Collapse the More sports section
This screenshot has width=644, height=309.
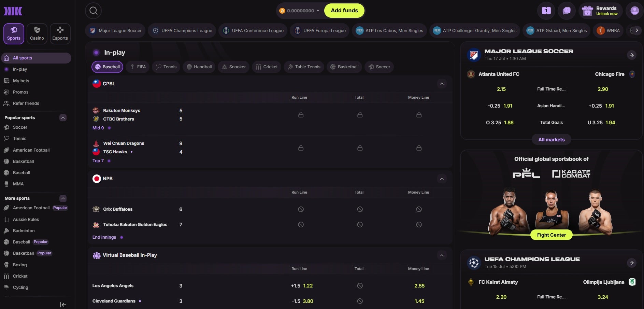click(x=63, y=198)
